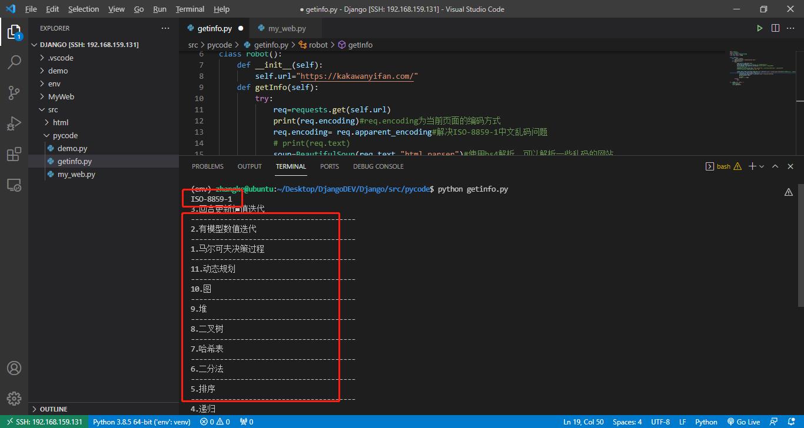
Task: Open the Run menu
Action: tap(160, 9)
